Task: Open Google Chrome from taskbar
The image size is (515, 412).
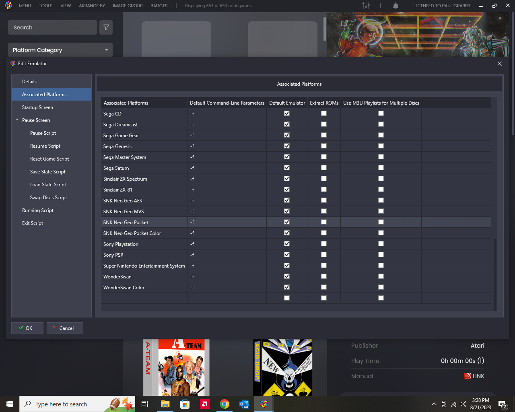Action: coord(225,404)
